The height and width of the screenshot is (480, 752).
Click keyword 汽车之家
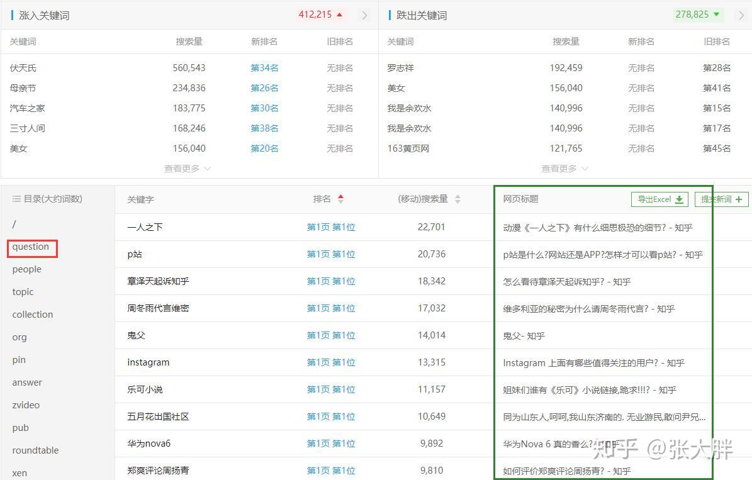point(27,108)
